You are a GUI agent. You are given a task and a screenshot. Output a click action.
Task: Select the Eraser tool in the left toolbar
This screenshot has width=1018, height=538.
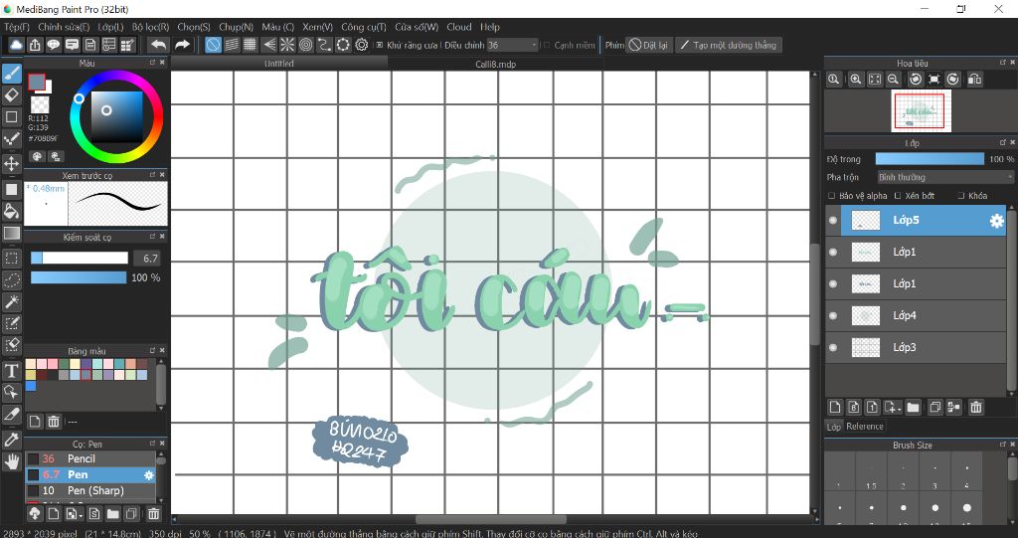[x=11, y=94]
